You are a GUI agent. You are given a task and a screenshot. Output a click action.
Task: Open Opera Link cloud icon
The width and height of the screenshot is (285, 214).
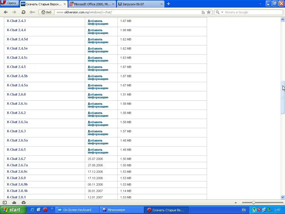14,203
